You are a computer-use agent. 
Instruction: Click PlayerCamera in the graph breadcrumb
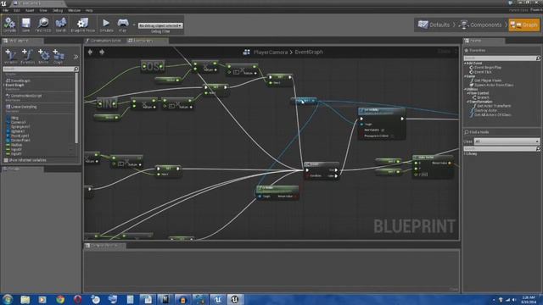click(x=271, y=53)
